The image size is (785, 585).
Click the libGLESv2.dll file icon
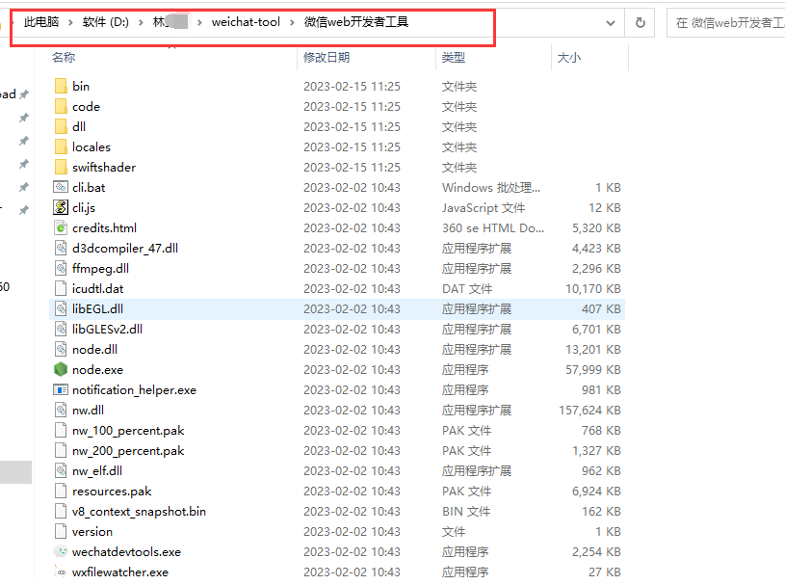pyautogui.click(x=61, y=329)
